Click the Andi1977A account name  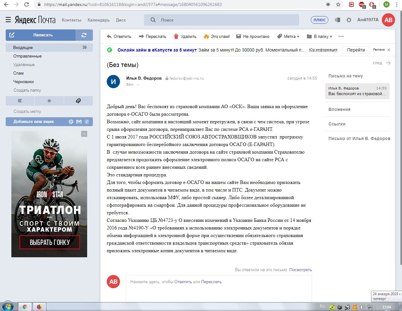click(x=368, y=20)
